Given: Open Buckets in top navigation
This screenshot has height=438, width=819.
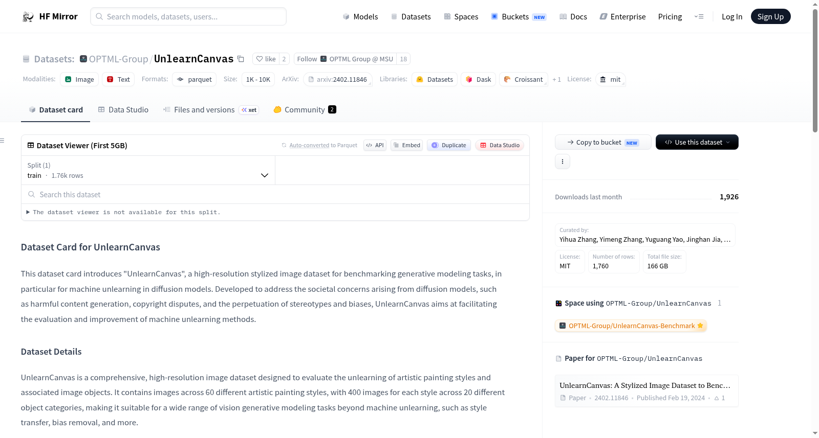Looking at the screenshot, I should [519, 16].
